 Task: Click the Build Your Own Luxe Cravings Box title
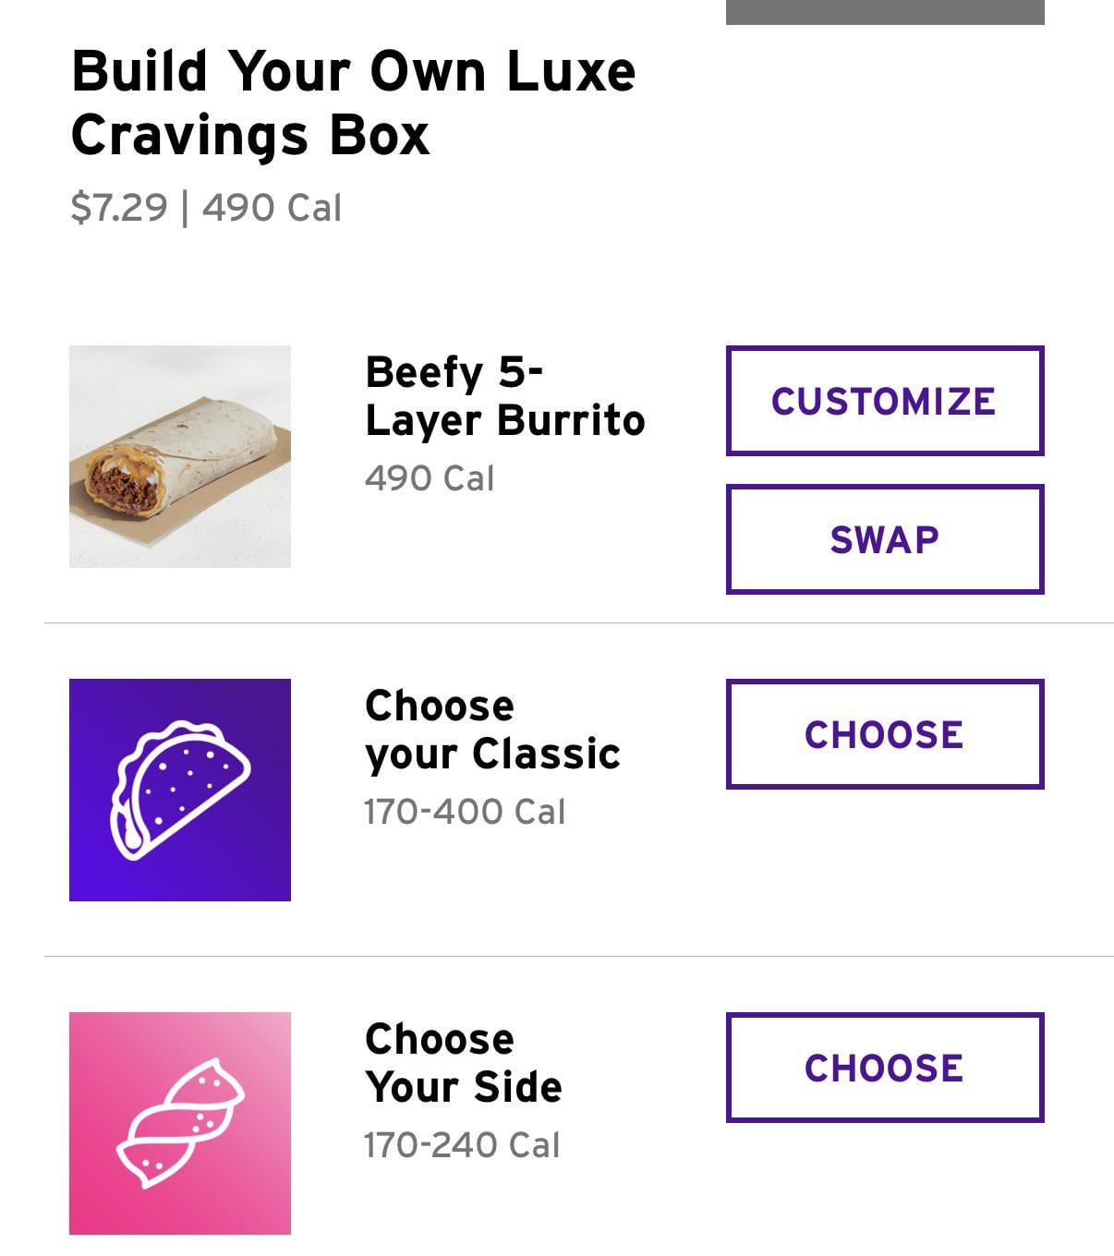coord(353,103)
